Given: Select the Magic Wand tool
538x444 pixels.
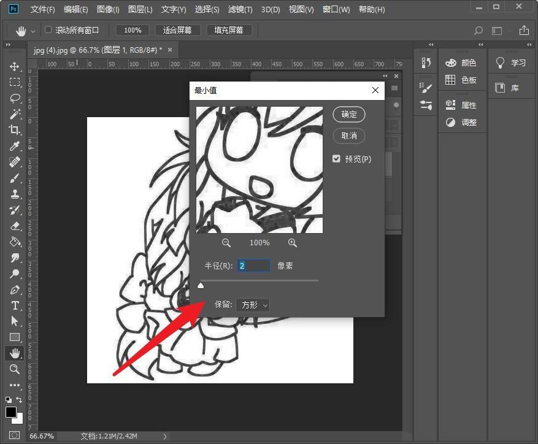Looking at the screenshot, I should coord(15,114).
